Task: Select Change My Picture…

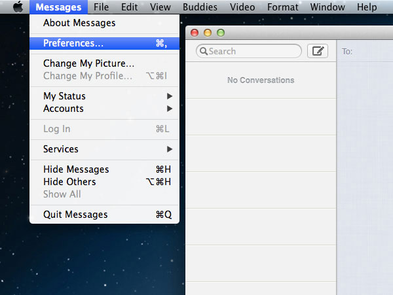Action: tap(104, 63)
